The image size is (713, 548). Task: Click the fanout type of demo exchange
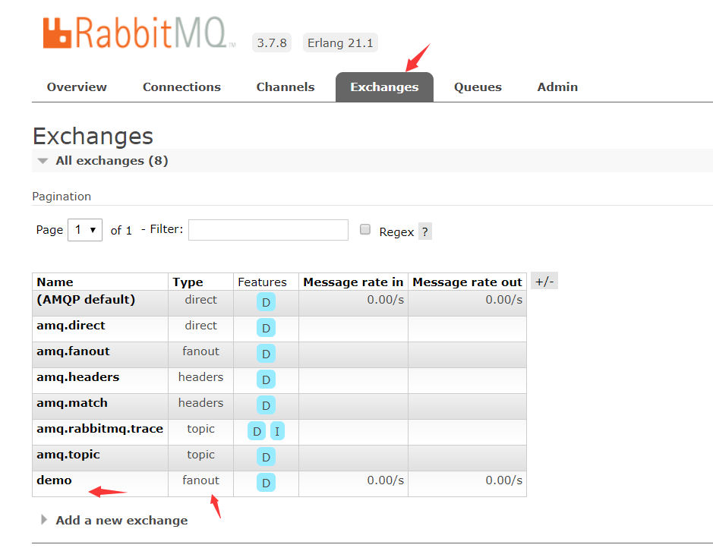tap(200, 480)
